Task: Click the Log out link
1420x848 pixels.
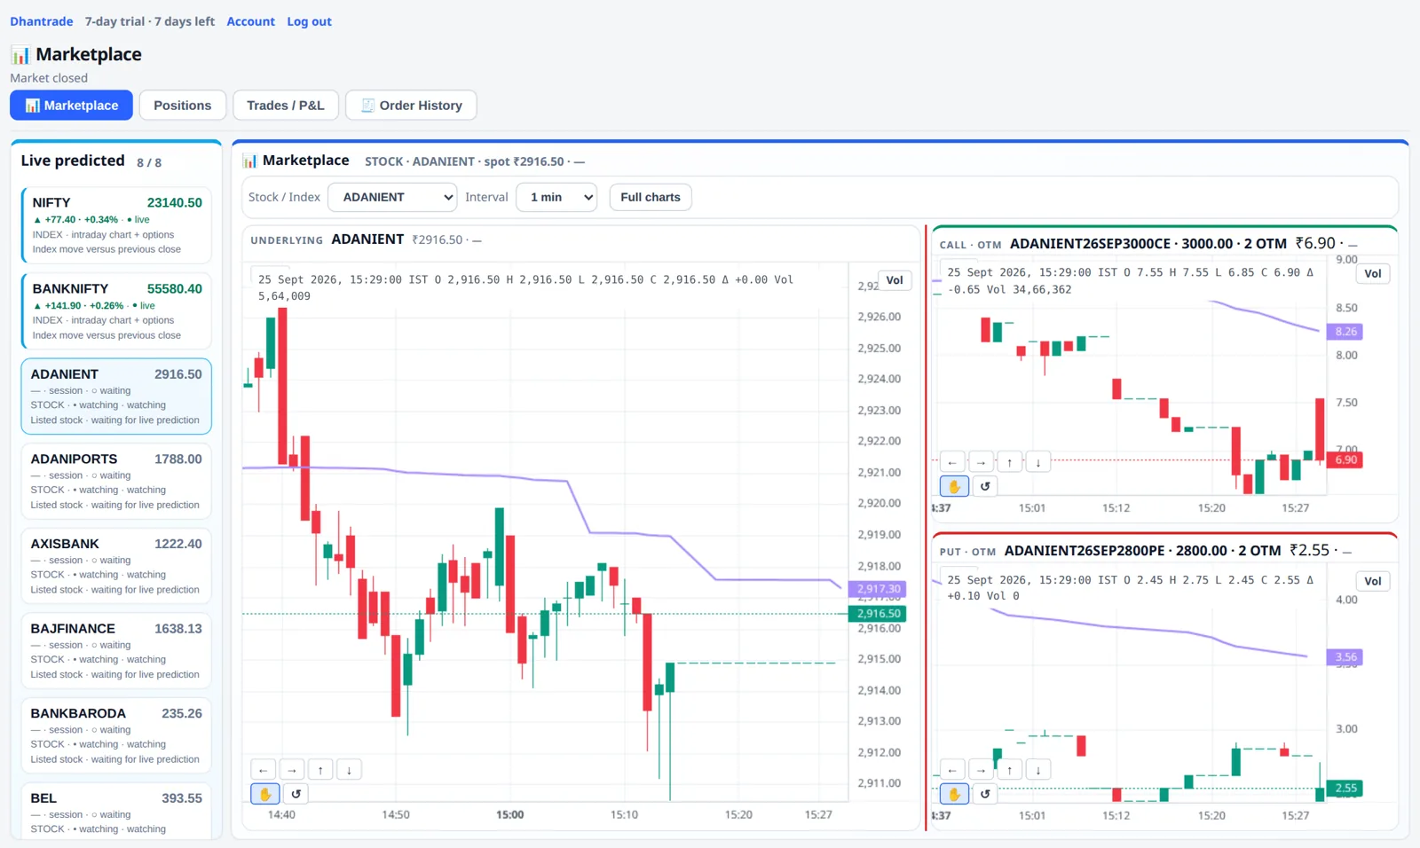Action: pyautogui.click(x=309, y=21)
